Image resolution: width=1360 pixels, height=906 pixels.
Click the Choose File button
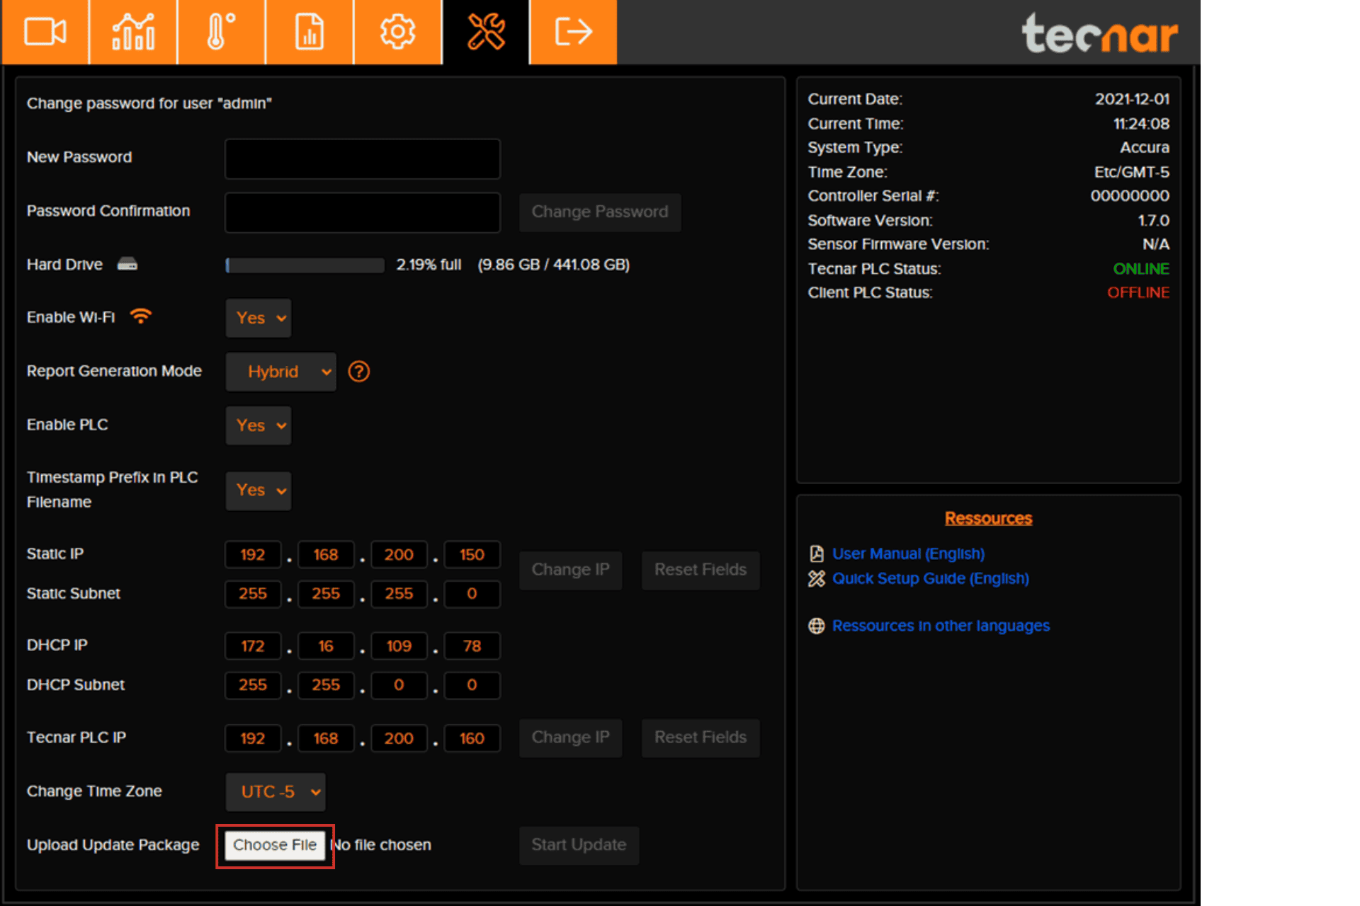[275, 844]
